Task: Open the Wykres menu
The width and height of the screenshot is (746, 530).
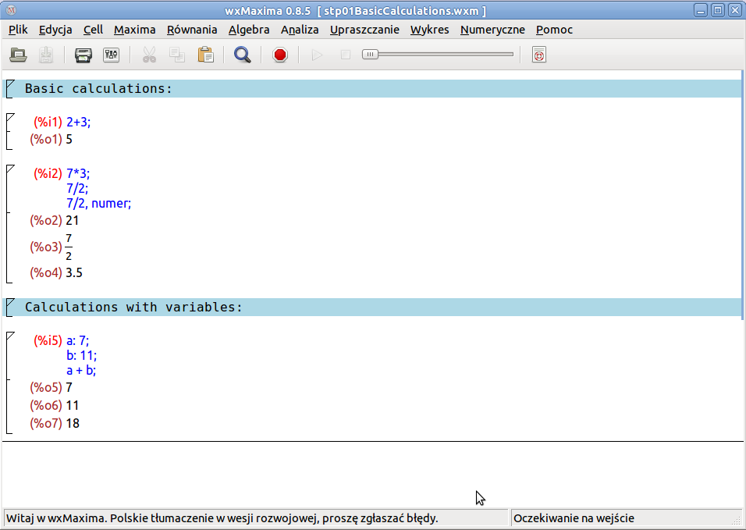Action: pyautogui.click(x=430, y=30)
